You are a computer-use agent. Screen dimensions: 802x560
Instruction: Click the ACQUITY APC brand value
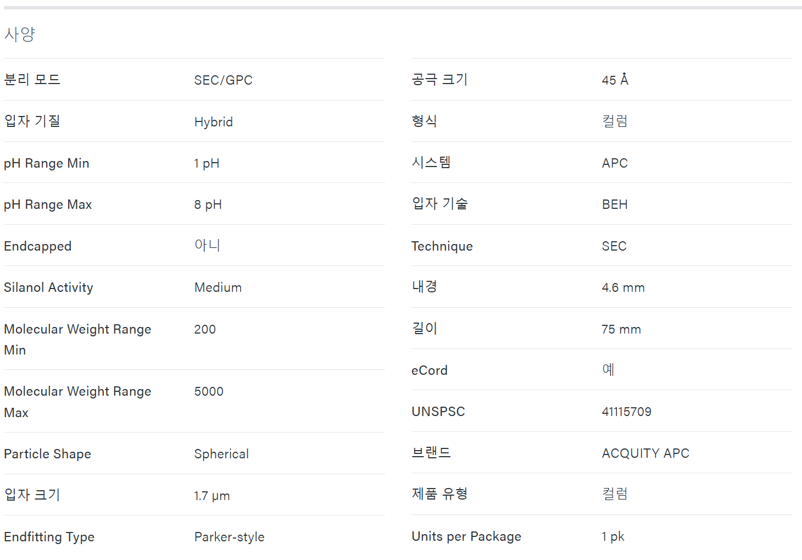(645, 453)
